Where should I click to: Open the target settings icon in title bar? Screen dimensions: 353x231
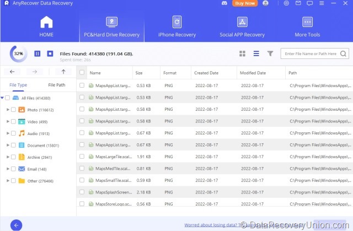286,3
